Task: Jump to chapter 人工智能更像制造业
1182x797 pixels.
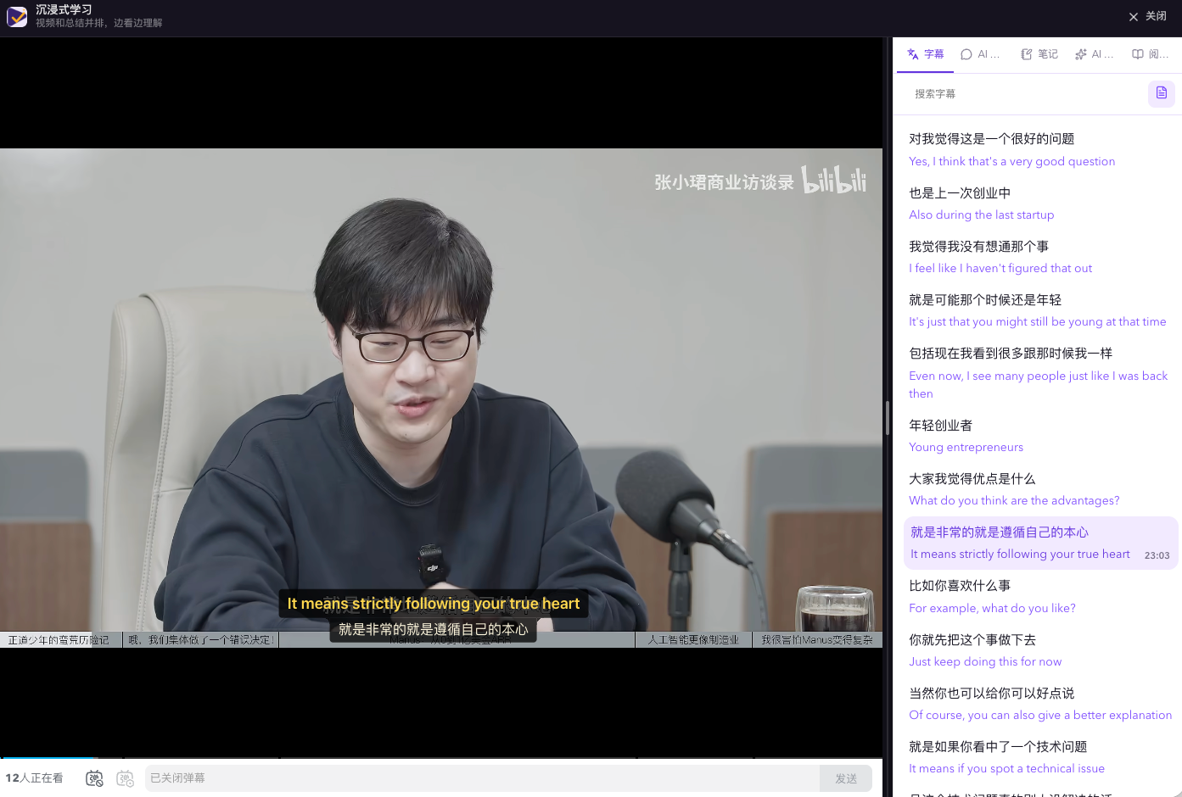Action: 693,640
